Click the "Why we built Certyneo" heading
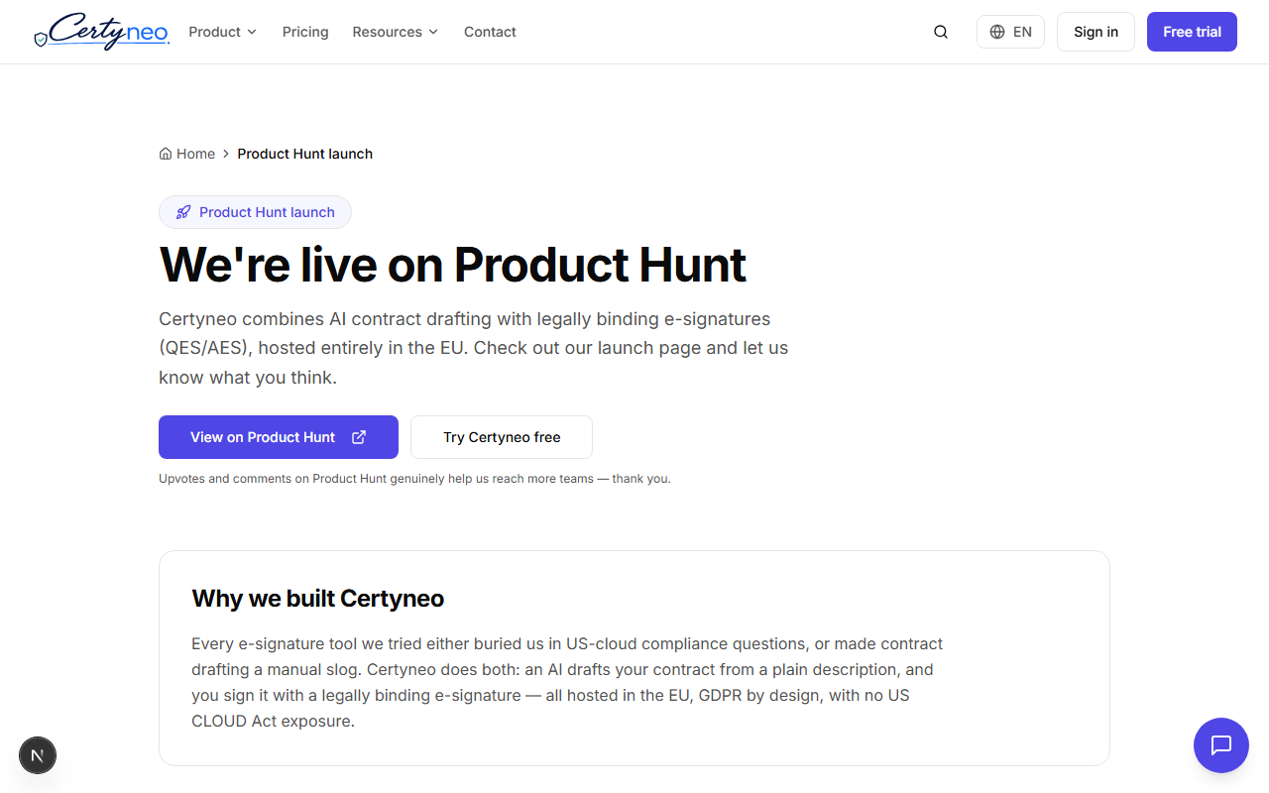 tap(318, 599)
